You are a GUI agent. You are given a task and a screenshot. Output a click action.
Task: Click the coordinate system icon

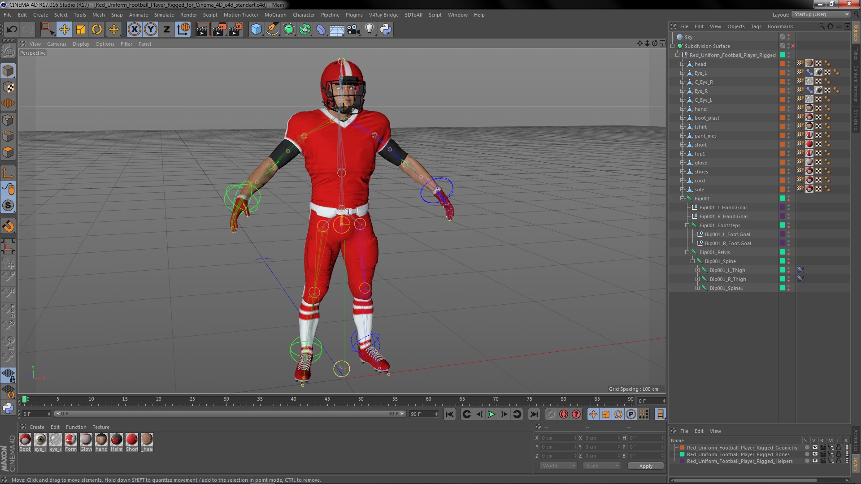183,30
